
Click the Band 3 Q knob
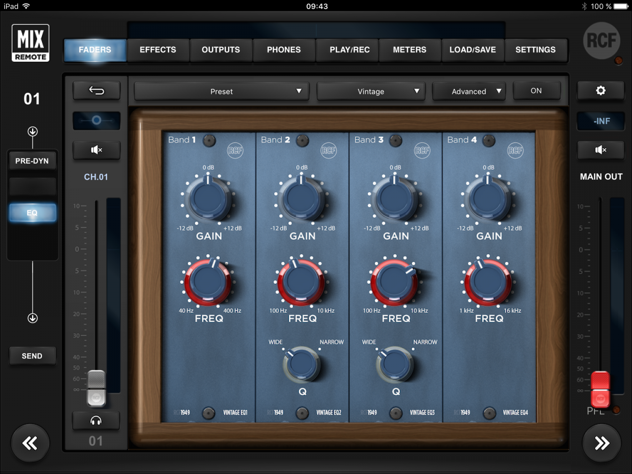click(x=395, y=364)
